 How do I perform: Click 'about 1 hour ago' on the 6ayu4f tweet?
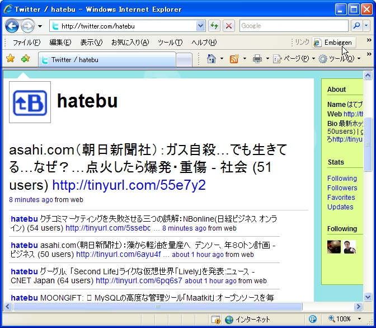coord(198,254)
